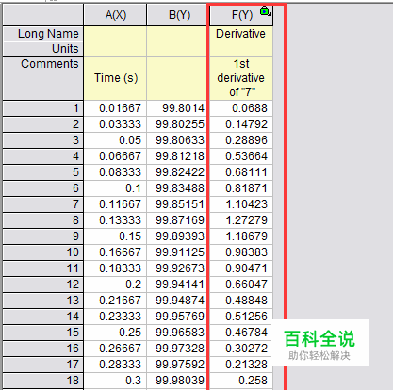Select column header F(Y)
The width and height of the screenshot is (393, 390).
[241, 15]
